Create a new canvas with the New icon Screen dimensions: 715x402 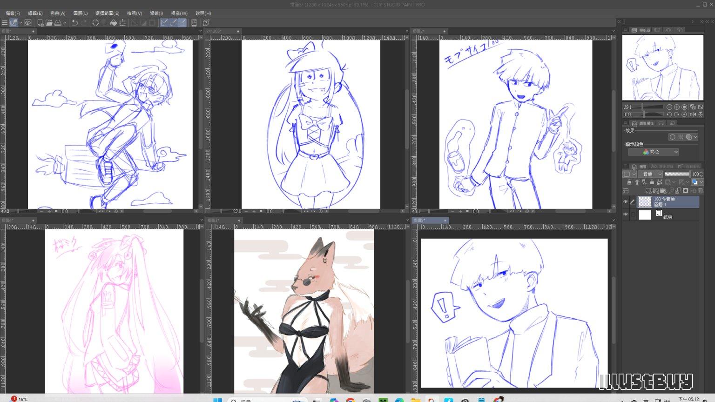[x=40, y=23]
